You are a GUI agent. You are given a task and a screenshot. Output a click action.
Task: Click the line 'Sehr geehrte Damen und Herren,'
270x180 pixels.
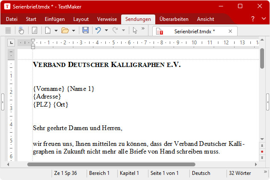pyautogui.click(x=78, y=128)
